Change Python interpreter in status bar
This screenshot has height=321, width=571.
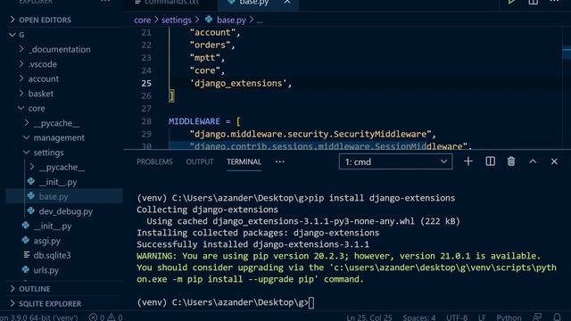[x=39, y=317]
